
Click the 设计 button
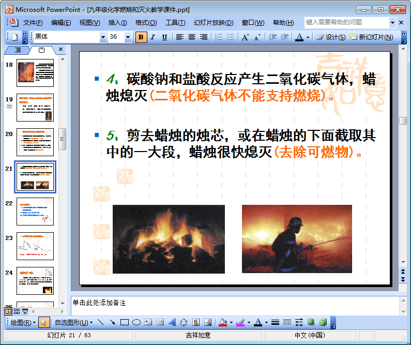[331, 37]
